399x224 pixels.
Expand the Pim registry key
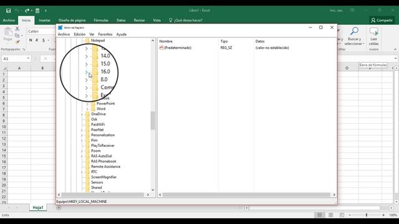click(82, 141)
